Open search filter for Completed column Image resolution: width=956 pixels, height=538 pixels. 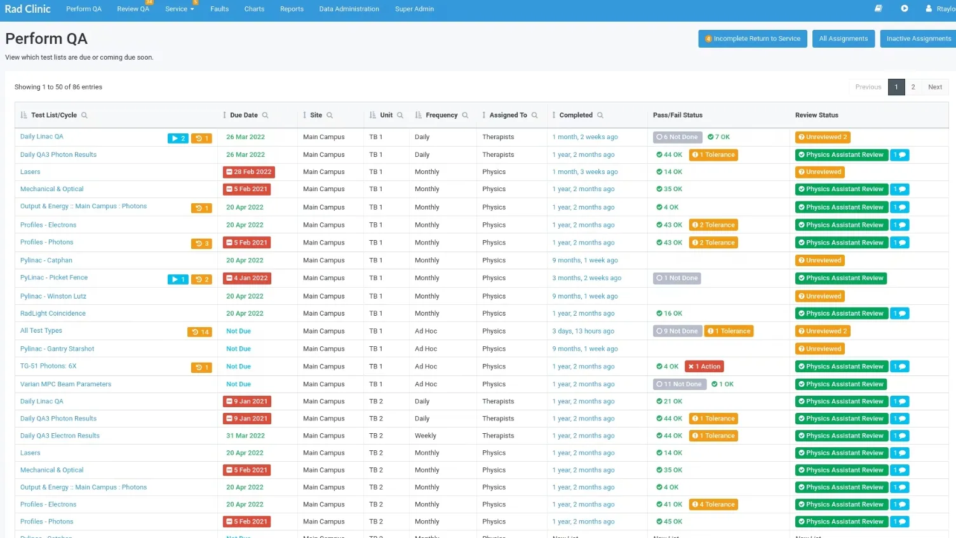(x=600, y=115)
